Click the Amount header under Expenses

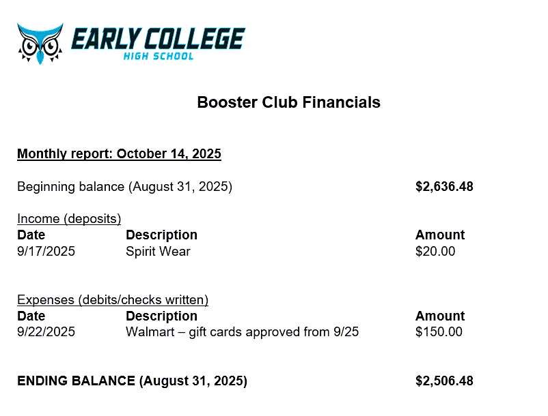tap(439, 316)
